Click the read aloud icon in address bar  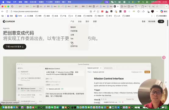(95, 11)
